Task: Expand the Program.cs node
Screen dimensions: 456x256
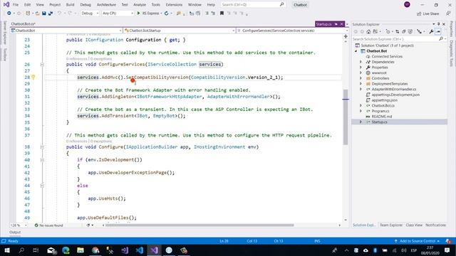Action: (361, 111)
